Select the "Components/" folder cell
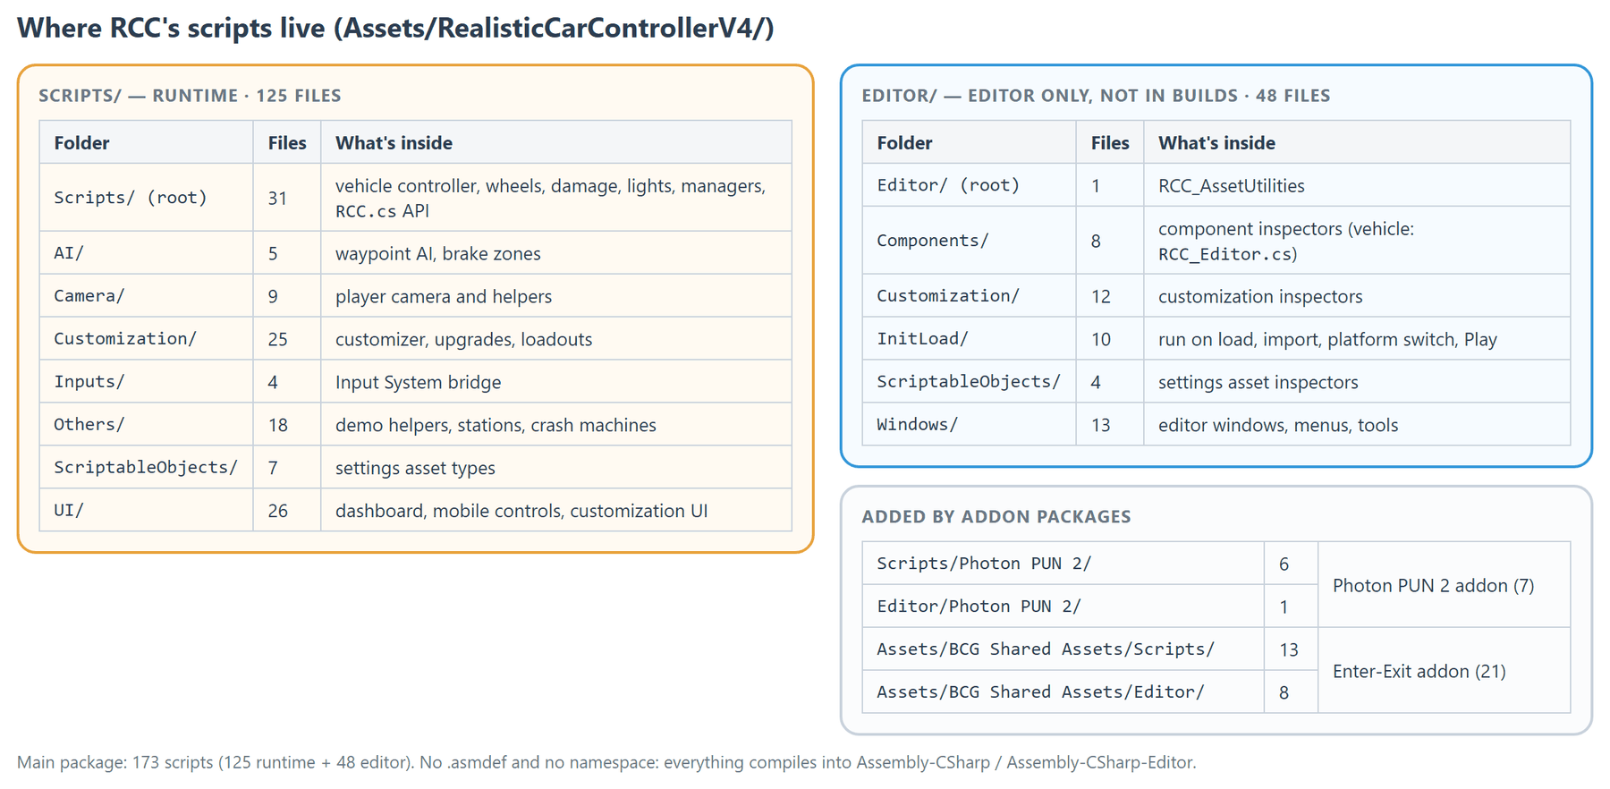1610x789 pixels. coord(970,241)
